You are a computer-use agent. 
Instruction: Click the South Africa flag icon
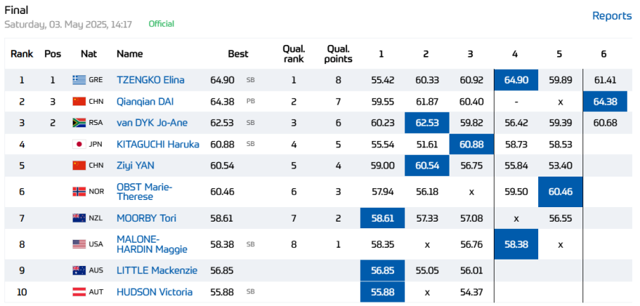79,123
